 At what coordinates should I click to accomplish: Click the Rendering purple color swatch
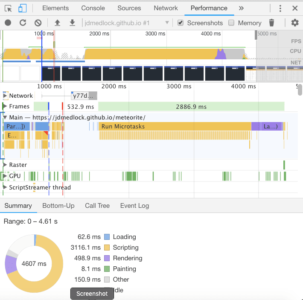coord(107,258)
